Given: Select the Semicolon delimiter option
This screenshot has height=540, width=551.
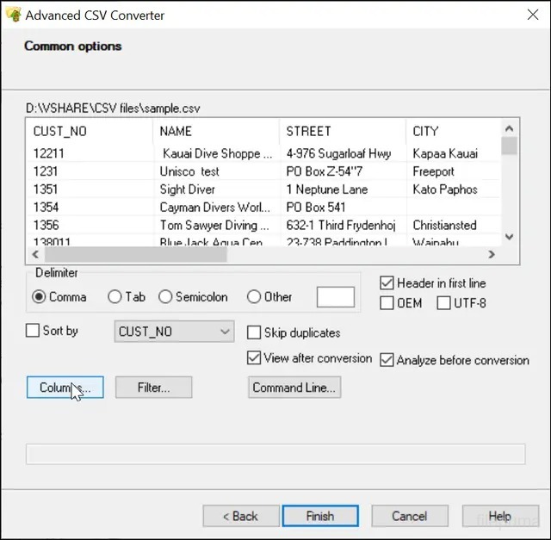Looking at the screenshot, I should [165, 297].
